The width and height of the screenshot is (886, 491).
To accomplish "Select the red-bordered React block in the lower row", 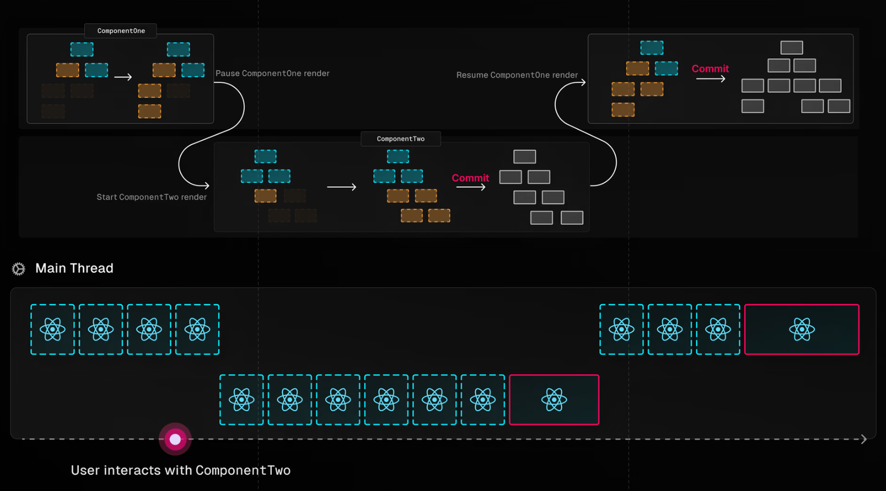I will [554, 400].
